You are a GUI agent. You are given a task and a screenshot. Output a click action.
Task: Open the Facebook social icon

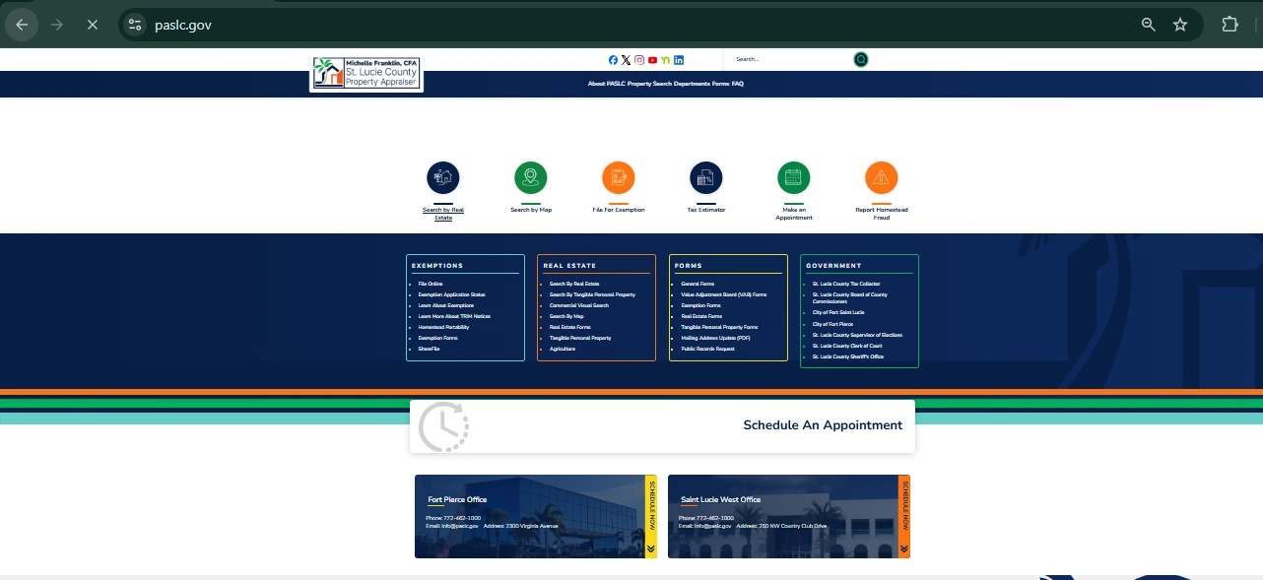(x=613, y=60)
